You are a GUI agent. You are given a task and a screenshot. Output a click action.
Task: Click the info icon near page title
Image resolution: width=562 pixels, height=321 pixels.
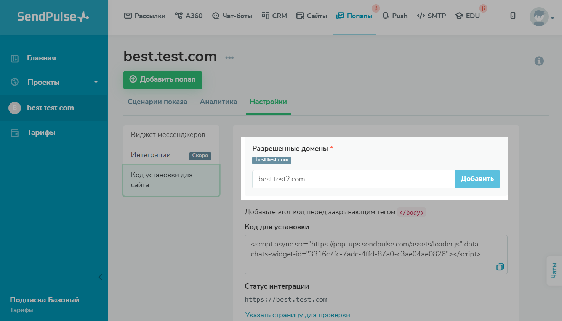click(539, 61)
